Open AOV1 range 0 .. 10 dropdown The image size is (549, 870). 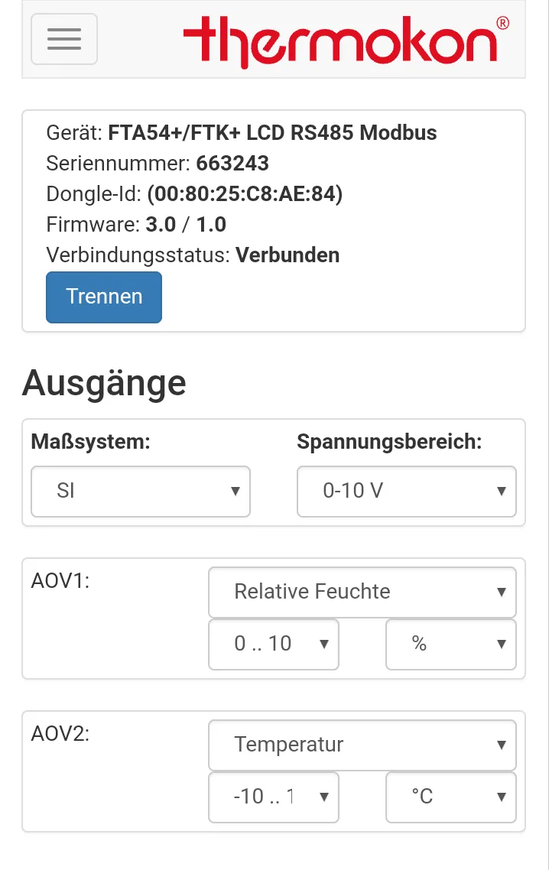tap(273, 644)
